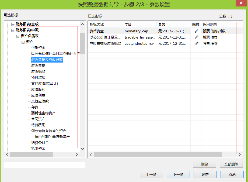Proceed with the 下一步 button

178,174
